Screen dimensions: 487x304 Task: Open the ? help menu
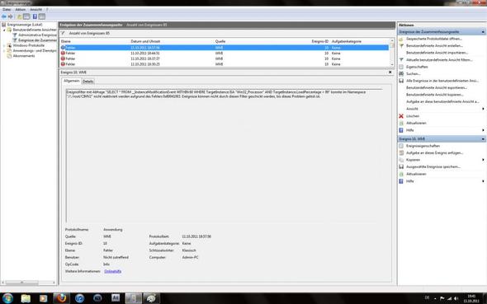point(47,10)
